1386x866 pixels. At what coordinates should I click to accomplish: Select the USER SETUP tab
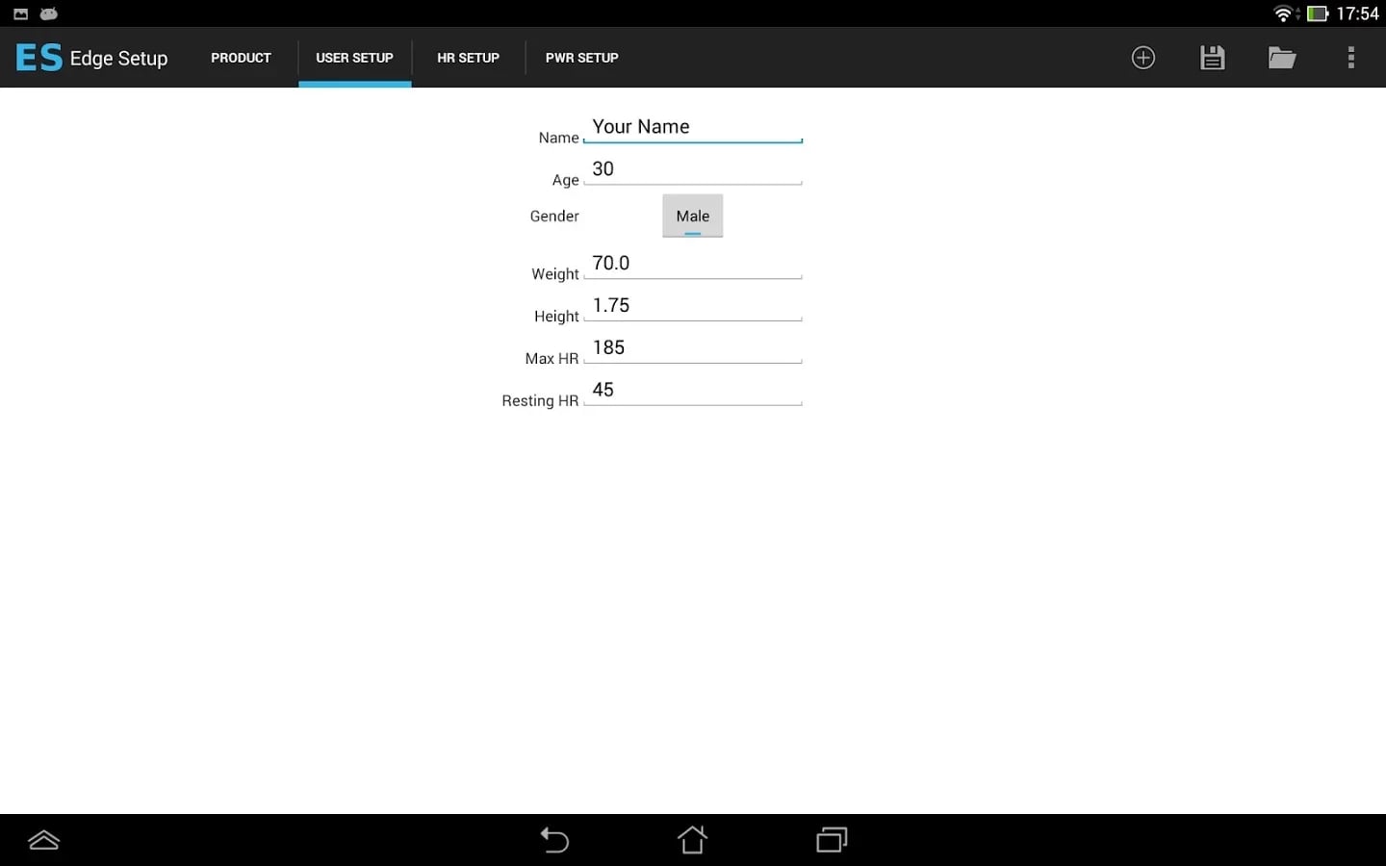(x=355, y=58)
